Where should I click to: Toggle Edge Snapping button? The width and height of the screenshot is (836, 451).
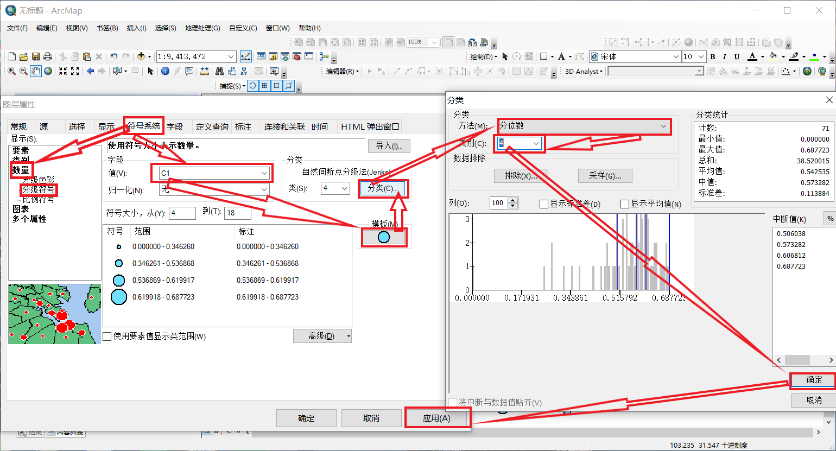coord(289,86)
